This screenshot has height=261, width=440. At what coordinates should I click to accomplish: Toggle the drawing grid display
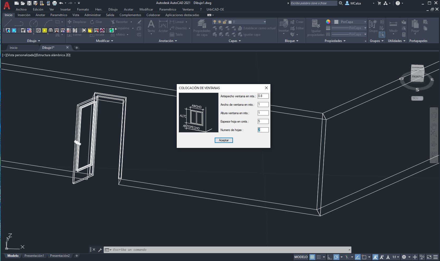(312, 257)
